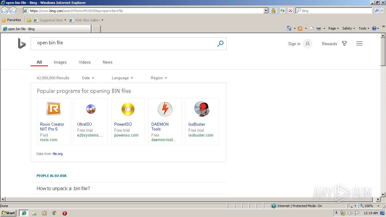The width and height of the screenshot is (386, 217).
Task: Open the PowerISO link
Action: [123, 124]
